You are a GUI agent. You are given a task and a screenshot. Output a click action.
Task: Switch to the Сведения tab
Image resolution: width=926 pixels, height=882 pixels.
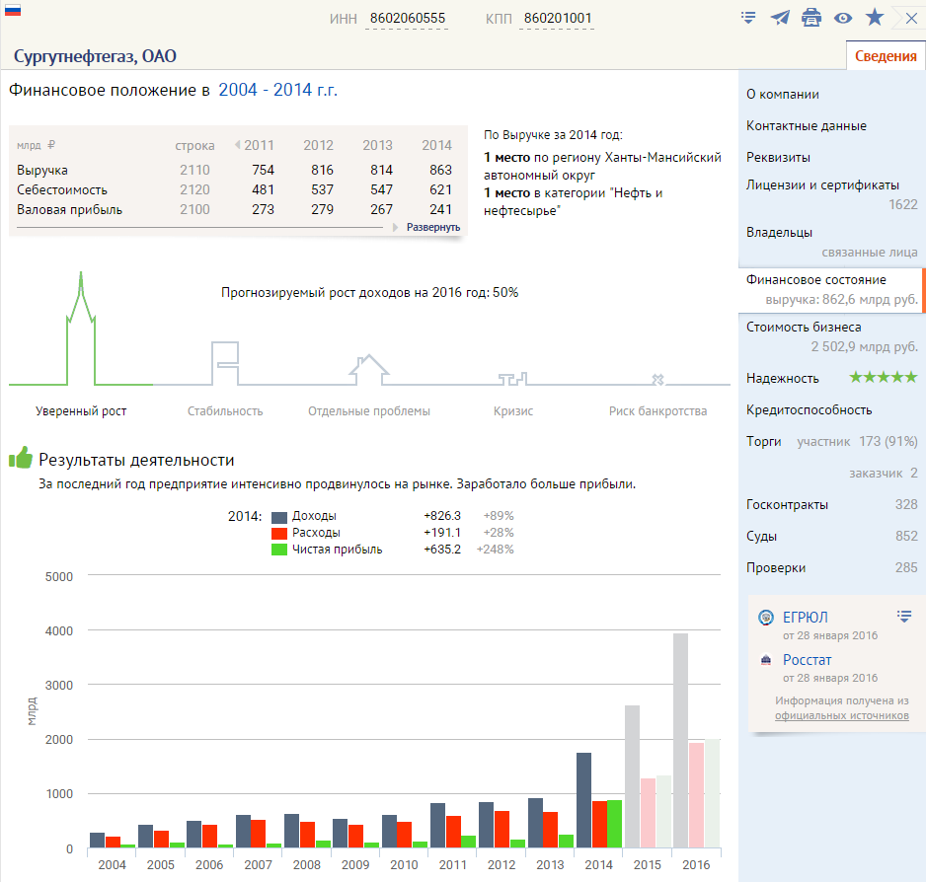tap(886, 56)
